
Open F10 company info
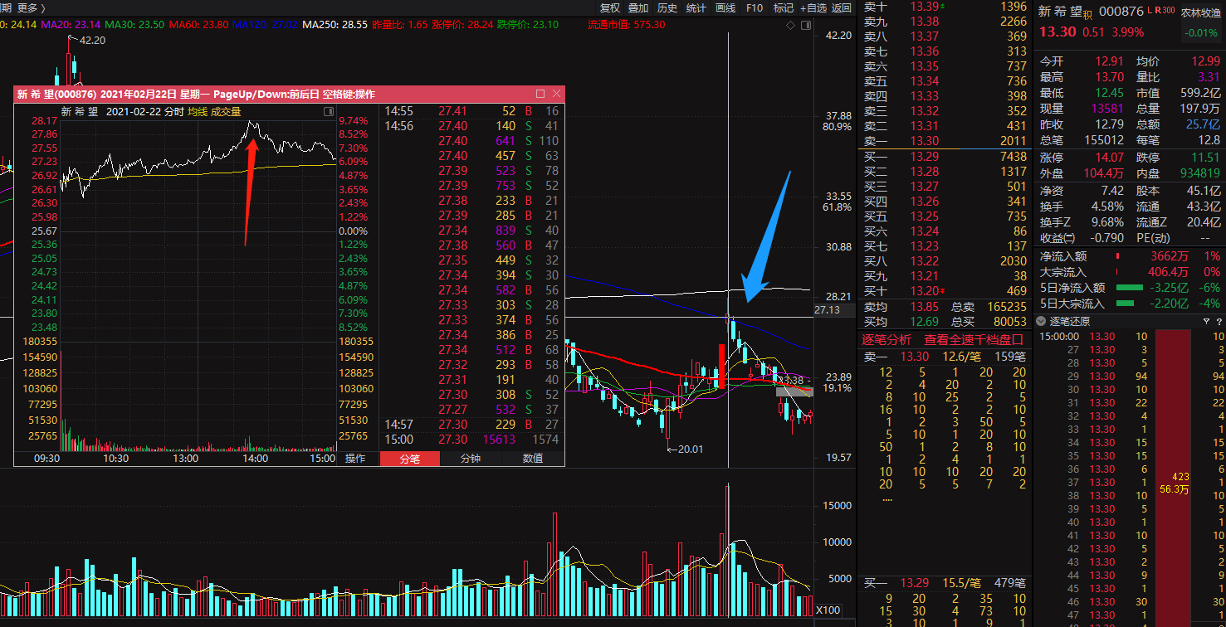pyautogui.click(x=754, y=7)
